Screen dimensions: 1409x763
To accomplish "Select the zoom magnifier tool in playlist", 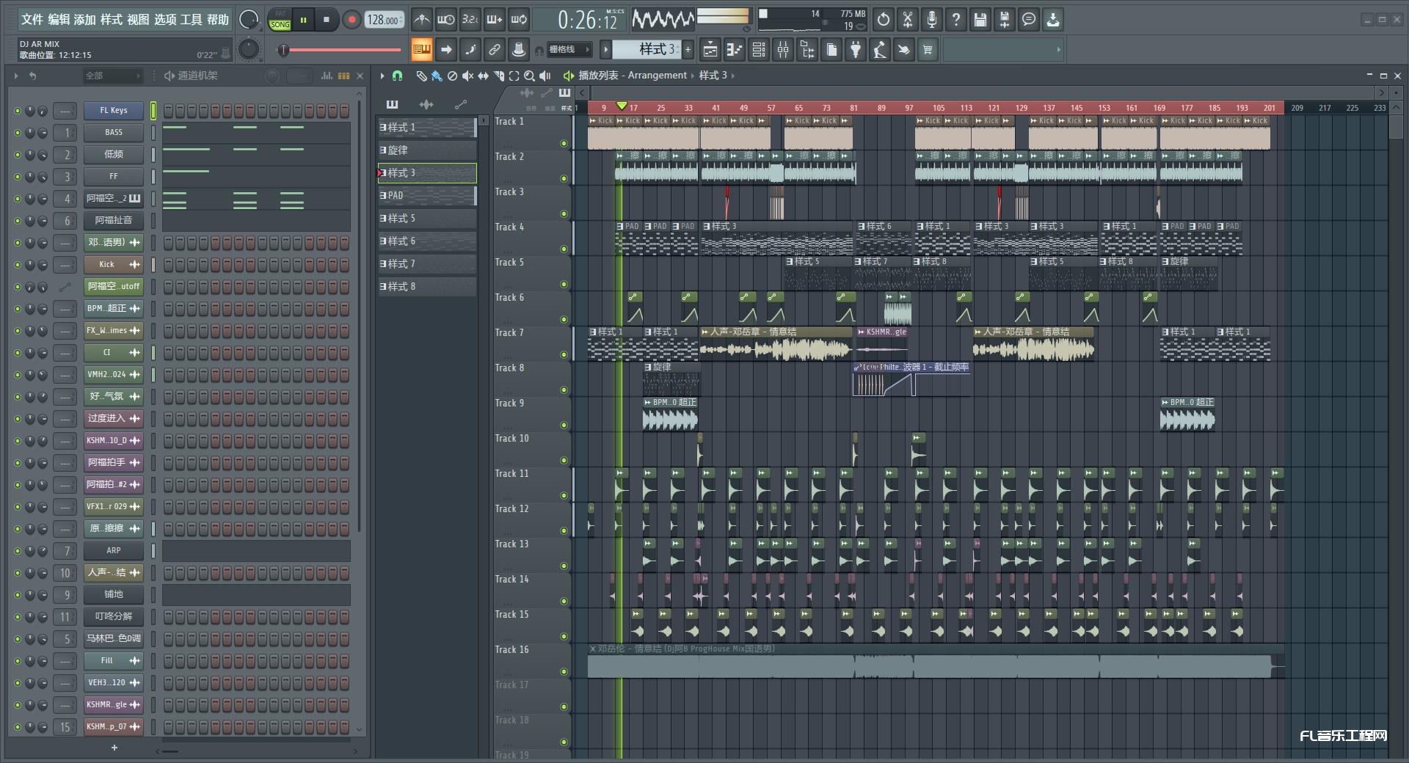I will 529,76.
